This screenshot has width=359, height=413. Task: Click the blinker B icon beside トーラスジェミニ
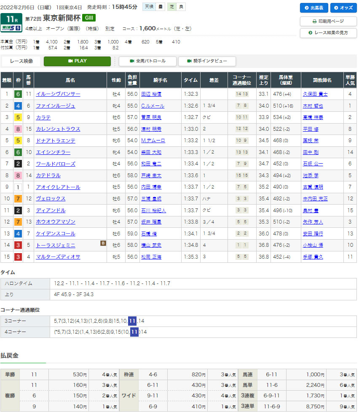point(103,243)
